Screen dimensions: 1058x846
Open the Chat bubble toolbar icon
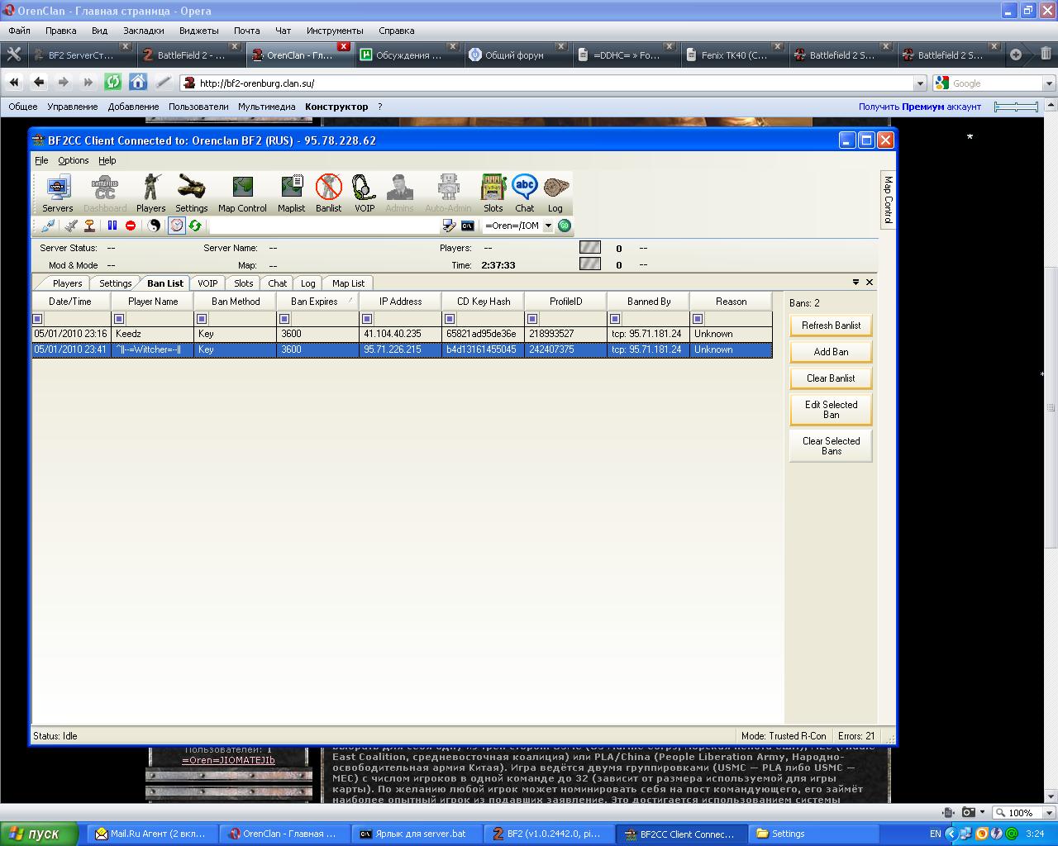(x=525, y=194)
